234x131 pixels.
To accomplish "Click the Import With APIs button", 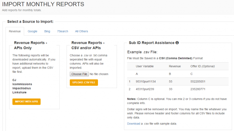I will [26, 102].
